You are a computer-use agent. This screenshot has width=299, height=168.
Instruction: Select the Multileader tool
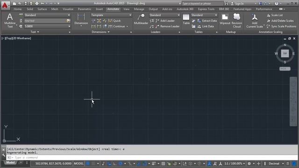[x=141, y=19]
